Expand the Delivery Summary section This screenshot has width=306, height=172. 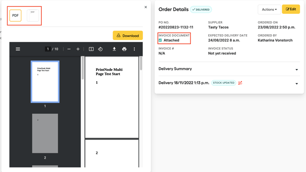click(x=229, y=69)
